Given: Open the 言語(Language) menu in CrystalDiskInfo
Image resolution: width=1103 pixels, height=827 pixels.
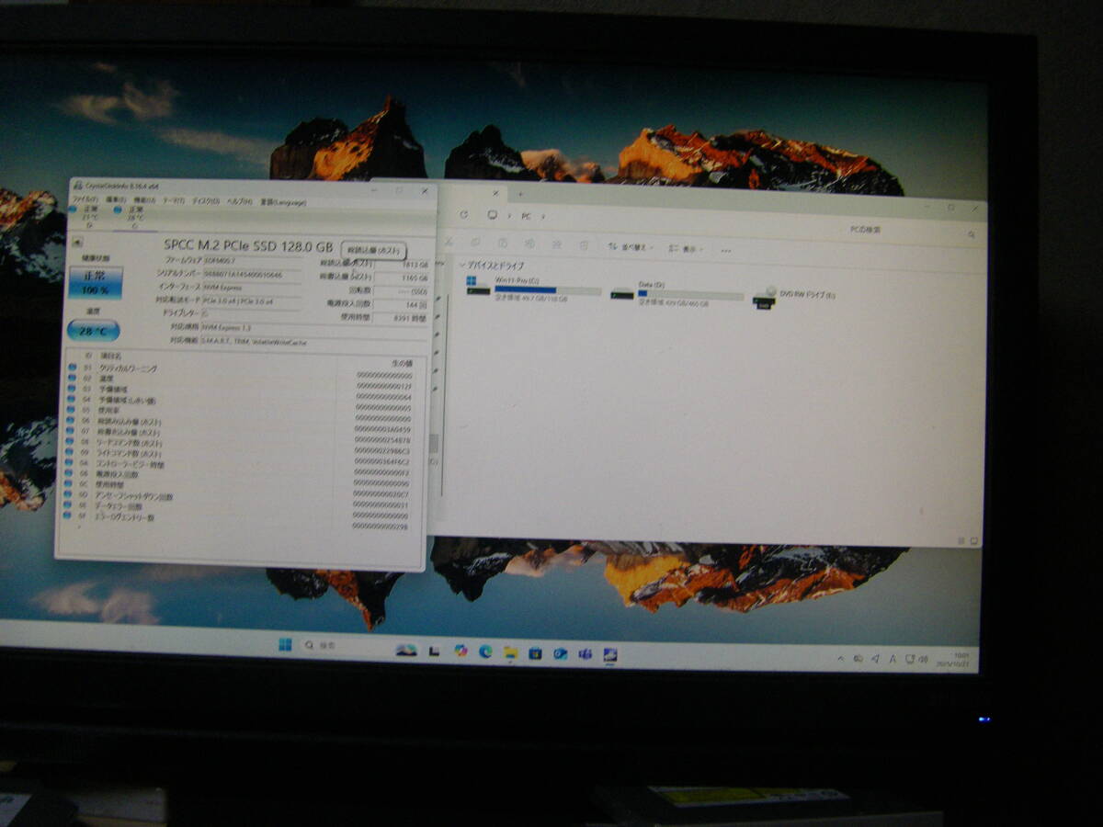Looking at the screenshot, I should click(283, 201).
